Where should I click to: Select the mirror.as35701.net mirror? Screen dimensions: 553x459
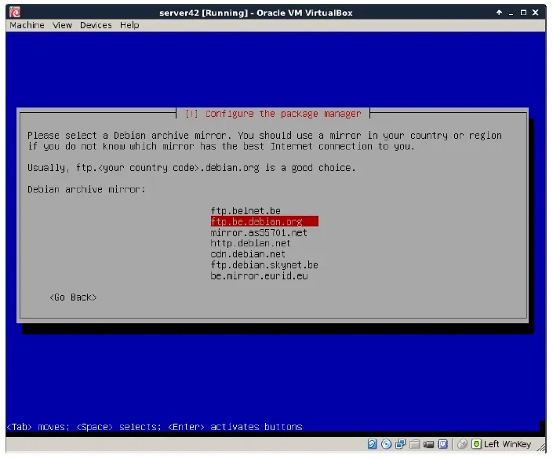click(259, 232)
